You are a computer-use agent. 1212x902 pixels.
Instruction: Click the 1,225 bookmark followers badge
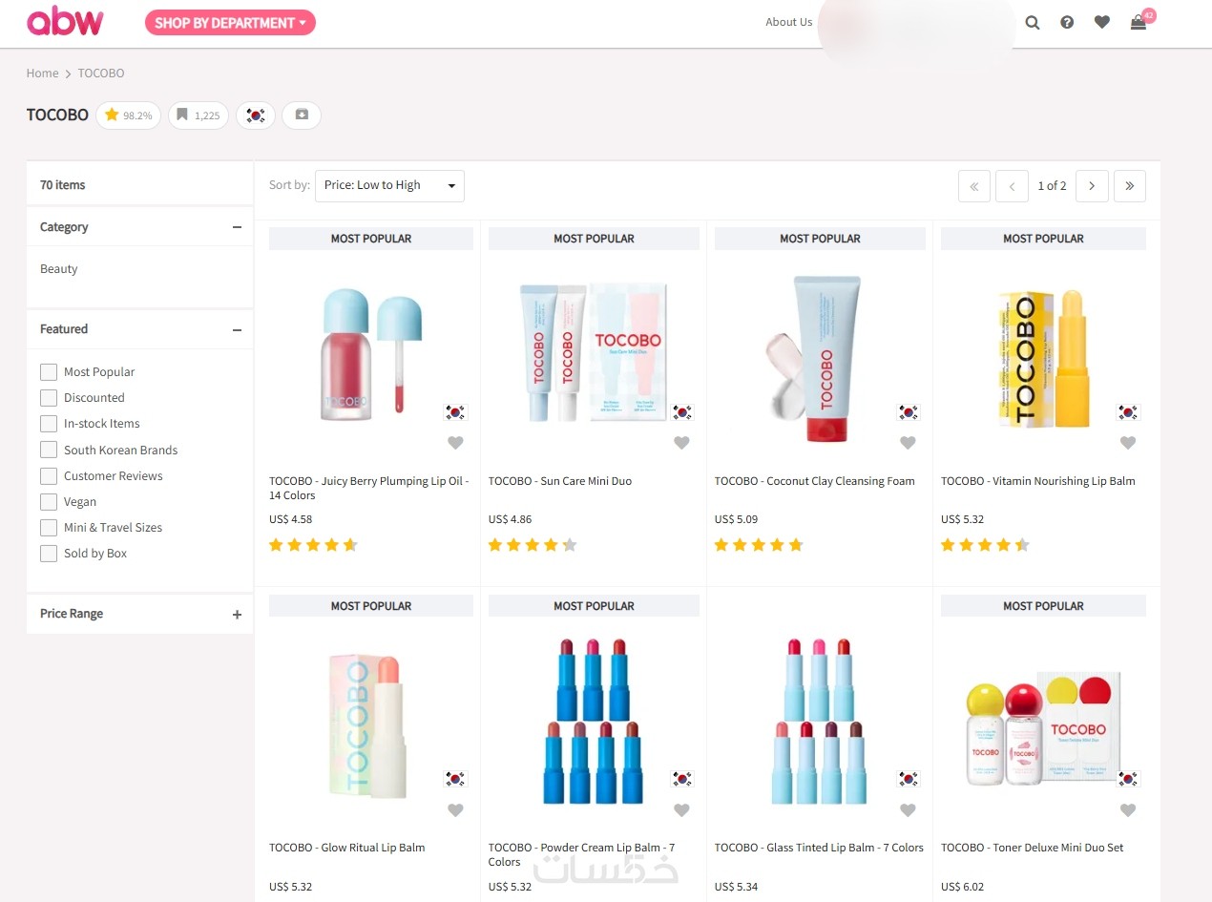click(199, 115)
